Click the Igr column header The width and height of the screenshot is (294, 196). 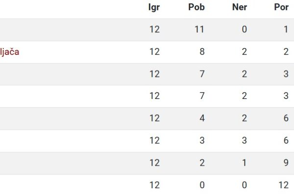(x=154, y=7)
